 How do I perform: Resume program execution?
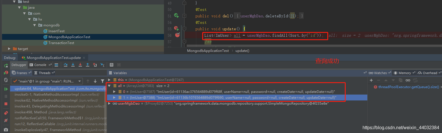pos(6,89)
